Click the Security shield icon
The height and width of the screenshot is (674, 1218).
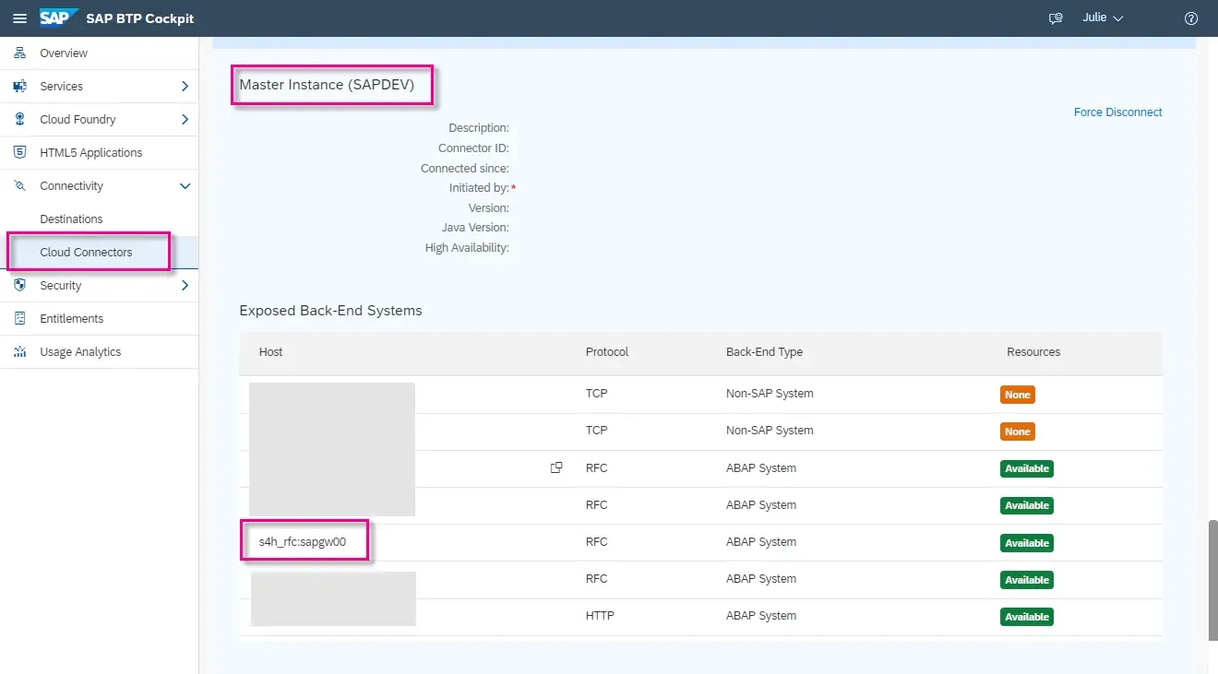[x=20, y=286]
